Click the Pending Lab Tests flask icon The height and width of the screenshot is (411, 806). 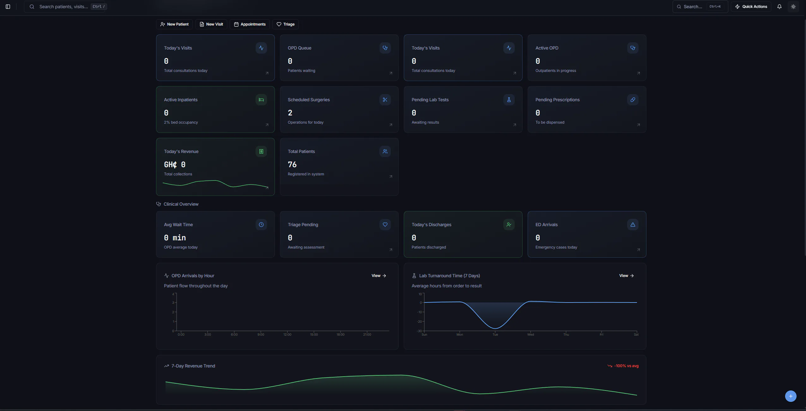pyautogui.click(x=509, y=100)
